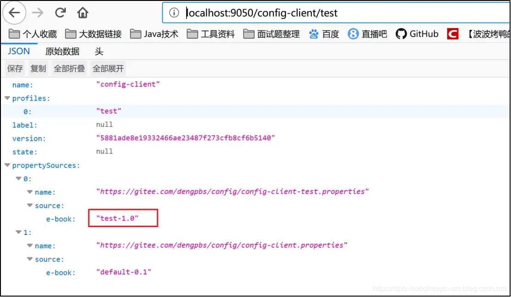511x297 pixels.
Task: Select the "default-0.1" e-book value
Action: (x=124, y=272)
